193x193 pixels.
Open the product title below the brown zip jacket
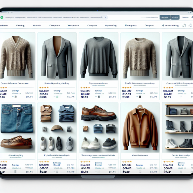point(140,155)
